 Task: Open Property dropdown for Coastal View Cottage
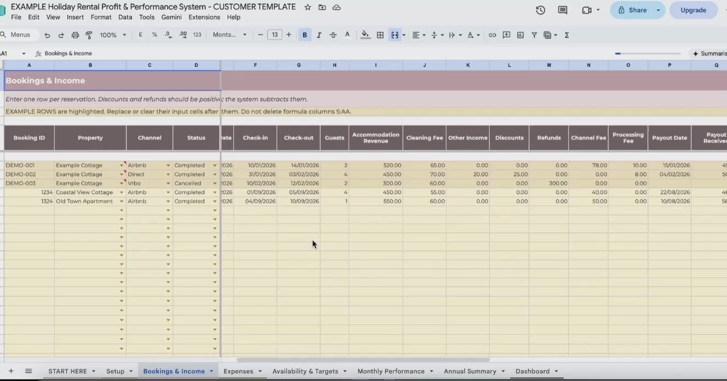pos(121,193)
